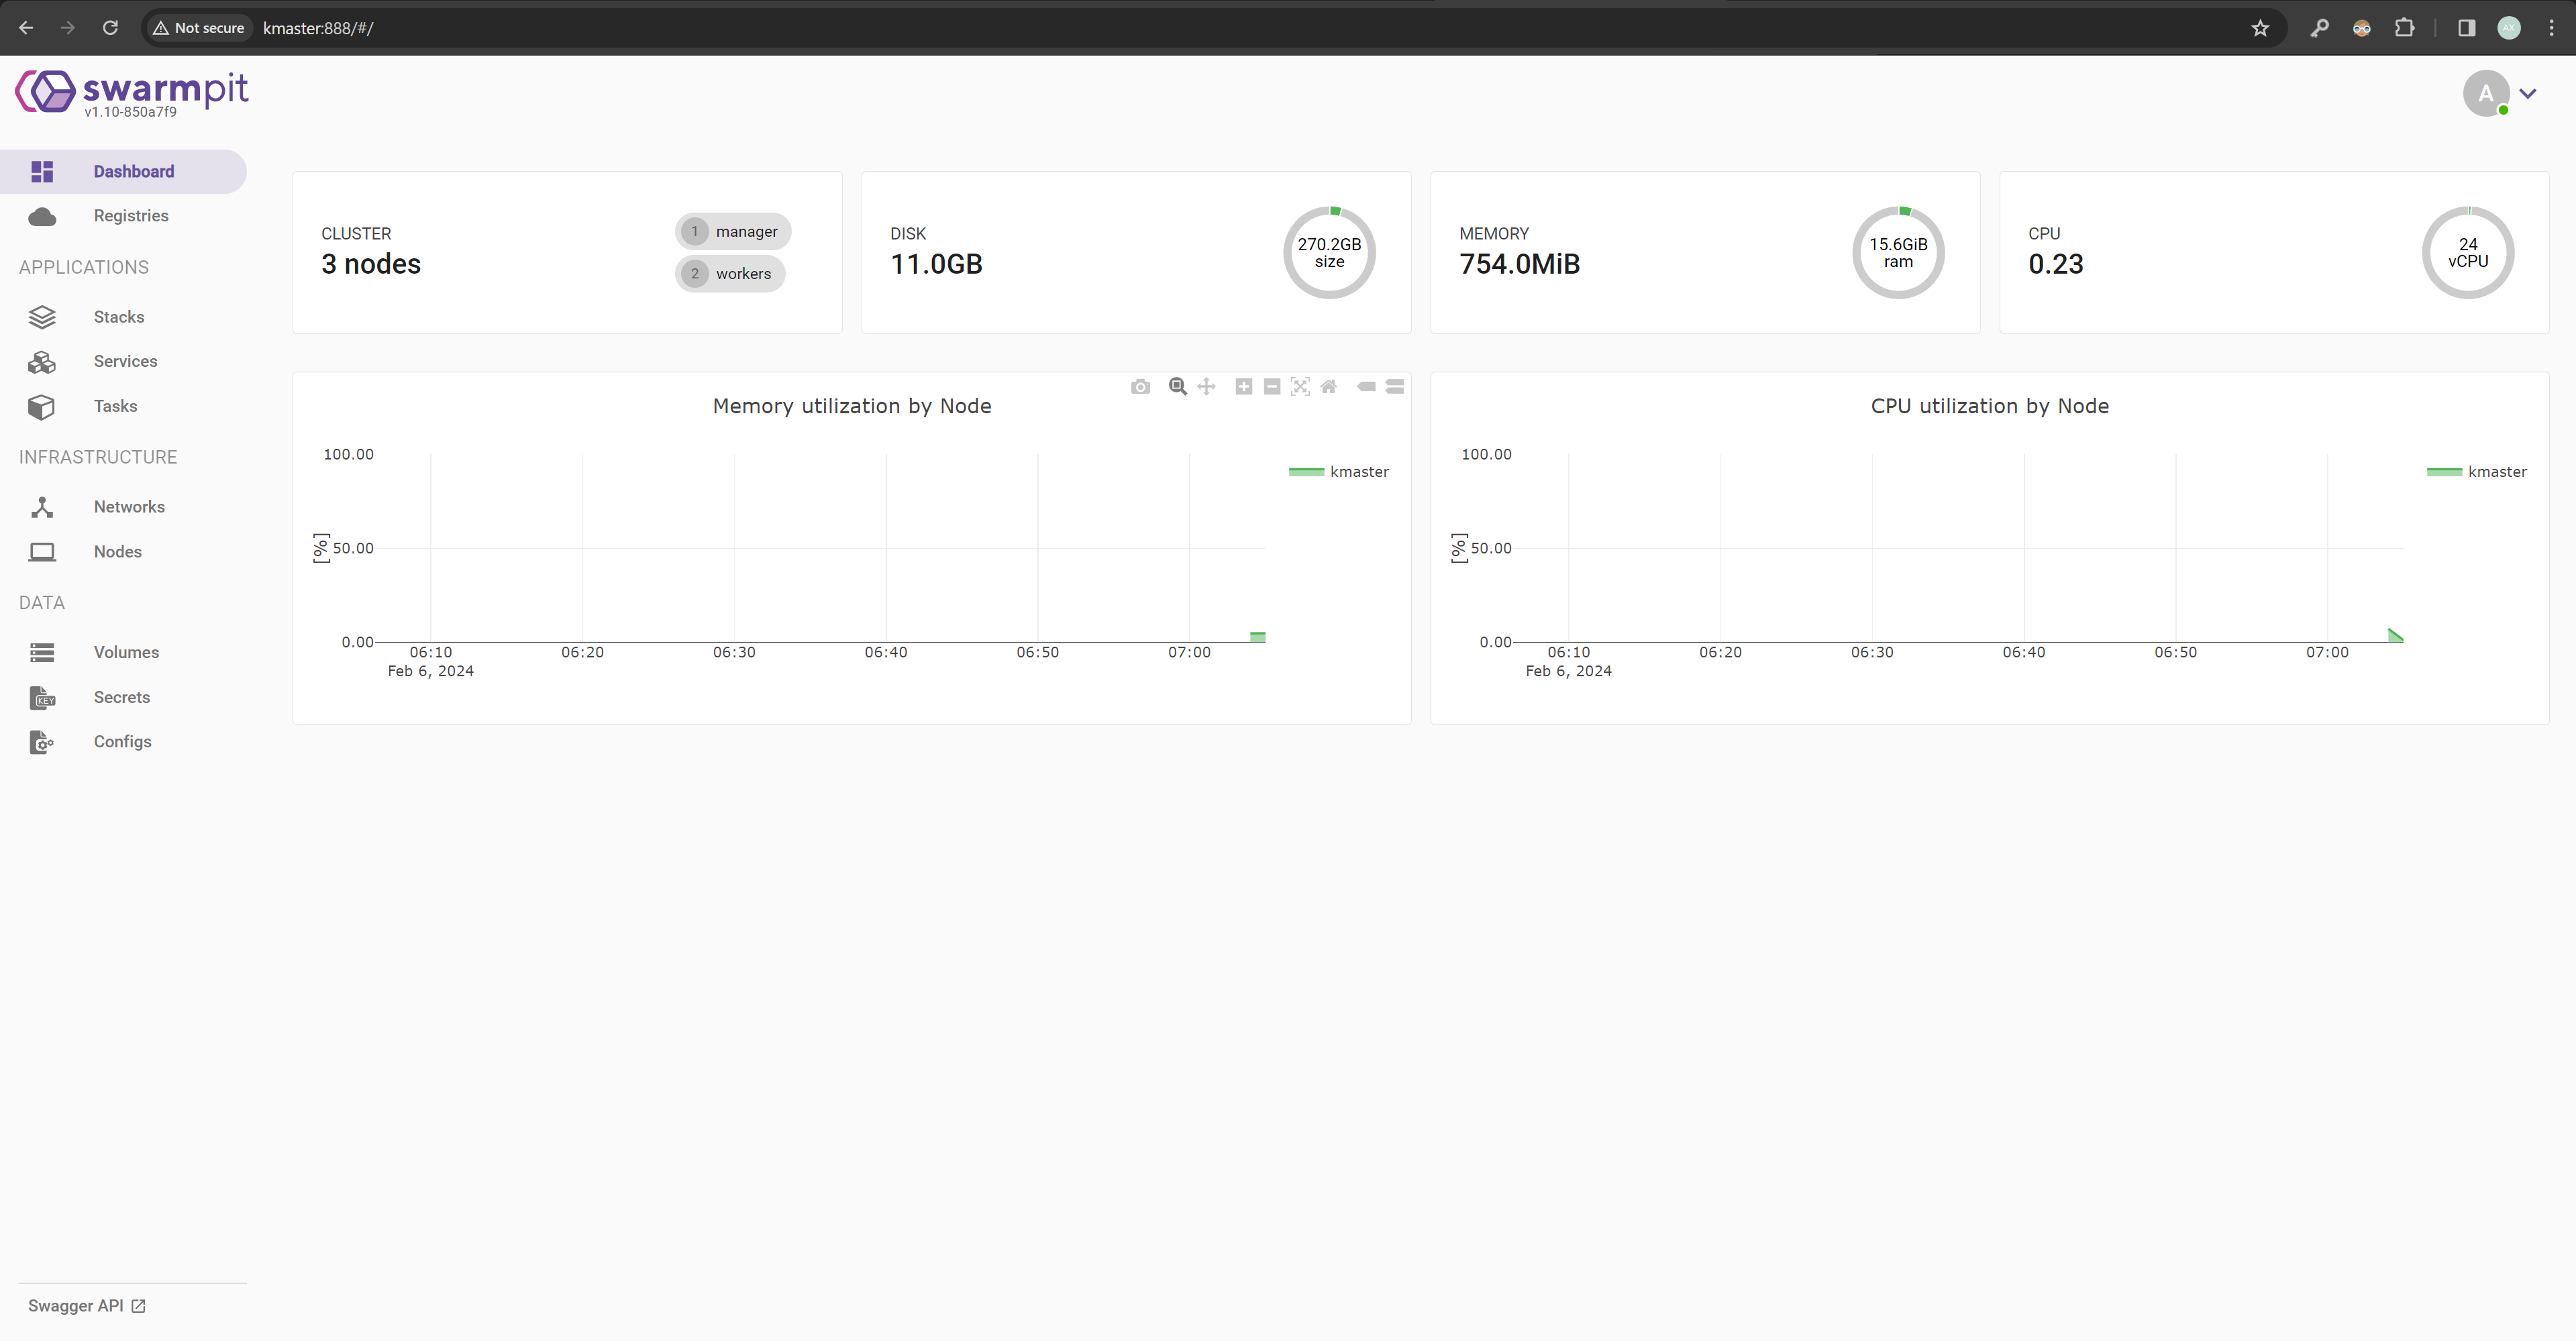Go to Services in the sidebar
The height and width of the screenshot is (1341, 2576).
click(125, 361)
